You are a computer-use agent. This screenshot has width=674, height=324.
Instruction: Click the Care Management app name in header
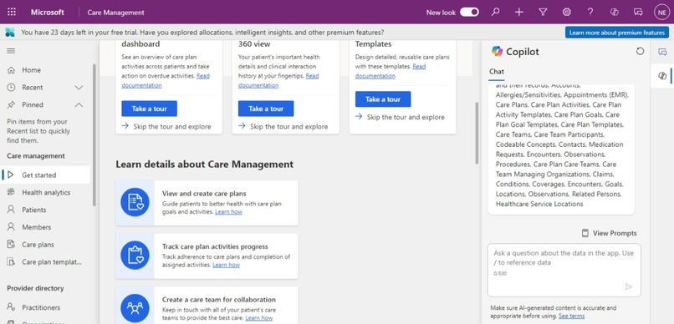(115, 13)
